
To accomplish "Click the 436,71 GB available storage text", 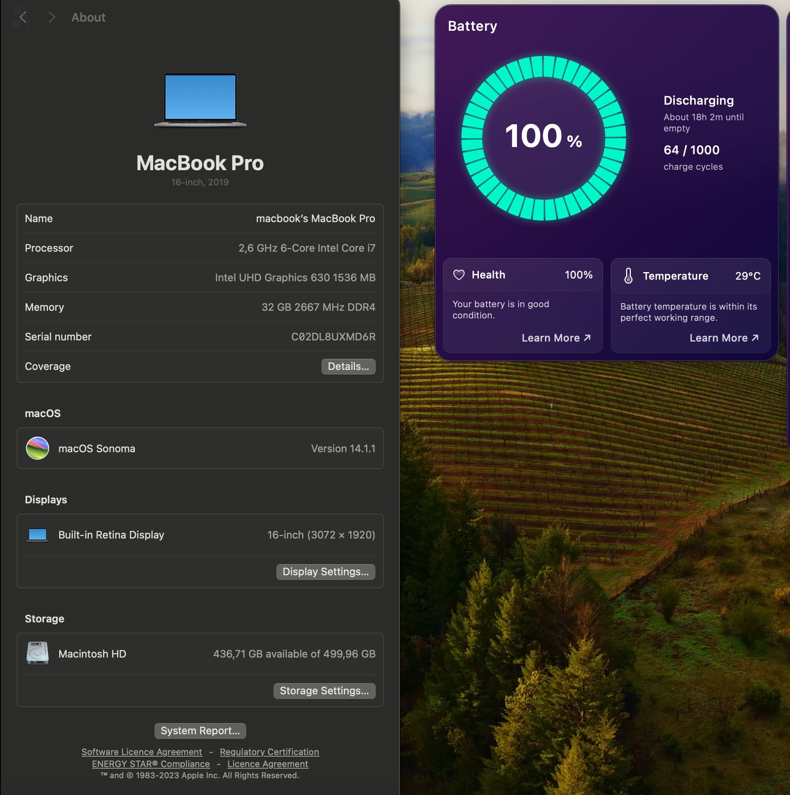I will coord(294,654).
